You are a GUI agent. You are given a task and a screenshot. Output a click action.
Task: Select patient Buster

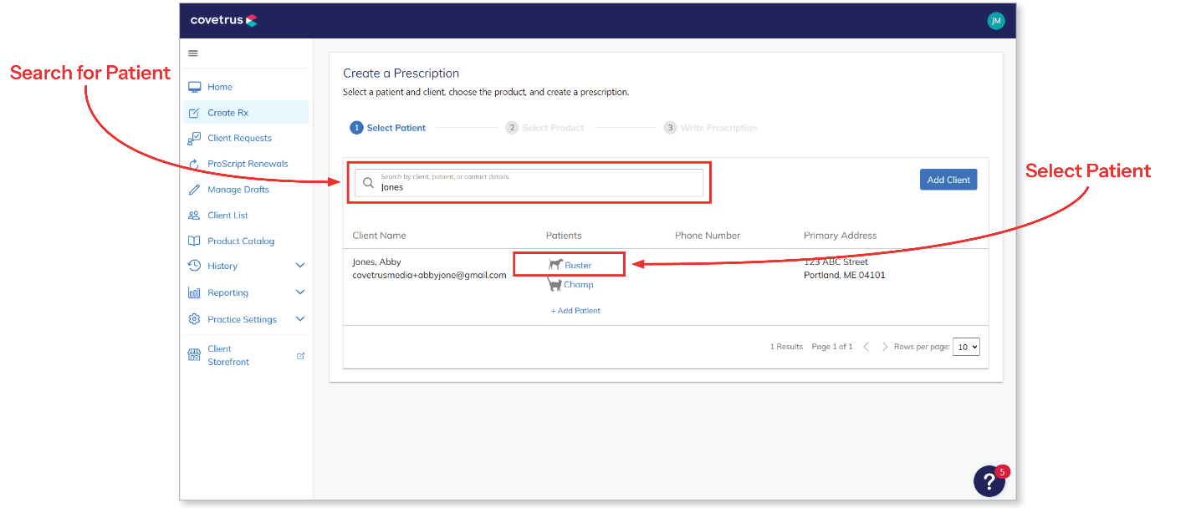pos(578,265)
